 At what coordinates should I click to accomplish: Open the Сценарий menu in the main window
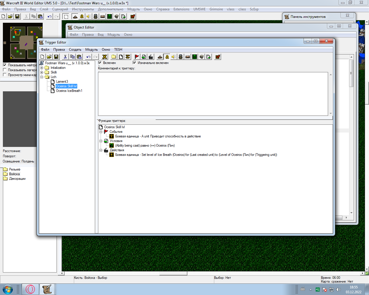click(60, 9)
